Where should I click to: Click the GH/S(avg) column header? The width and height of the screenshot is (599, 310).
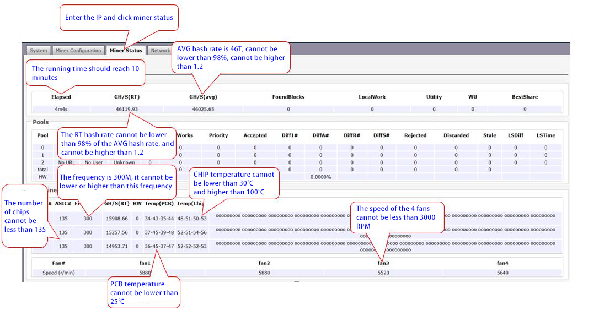point(202,97)
